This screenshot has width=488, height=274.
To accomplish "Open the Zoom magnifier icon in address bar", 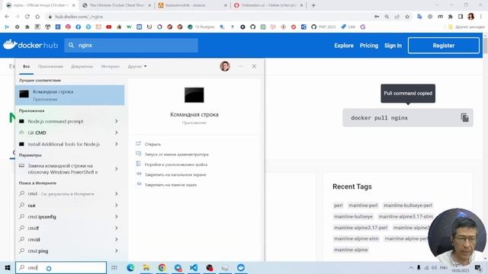I will coord(387,17).
